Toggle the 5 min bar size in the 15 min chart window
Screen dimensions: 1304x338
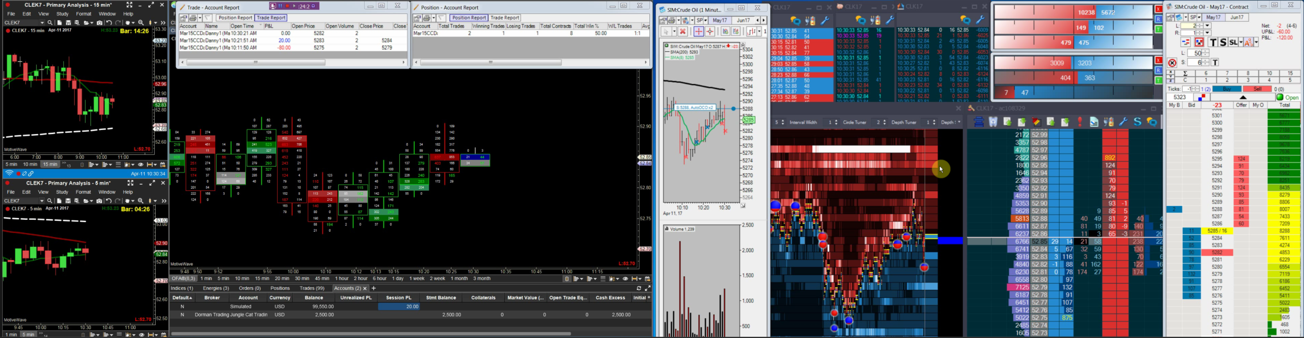11,165
